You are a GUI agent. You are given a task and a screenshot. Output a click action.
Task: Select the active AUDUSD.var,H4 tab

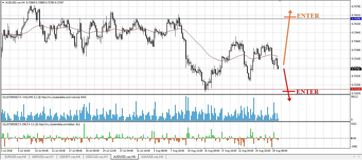click(125, 157)
